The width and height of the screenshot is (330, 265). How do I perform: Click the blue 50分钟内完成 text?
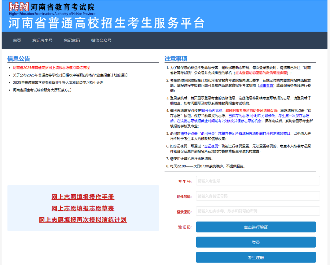click(x=211, y=111)
